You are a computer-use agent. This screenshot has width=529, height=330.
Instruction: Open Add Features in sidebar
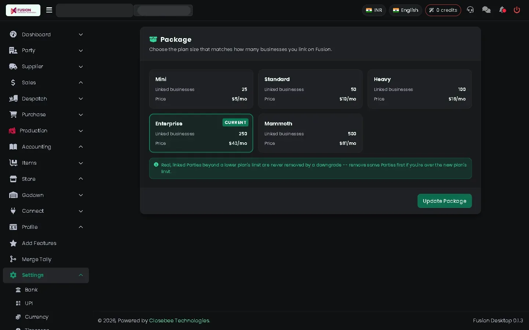pyautogui.click(x=46, y=243)
